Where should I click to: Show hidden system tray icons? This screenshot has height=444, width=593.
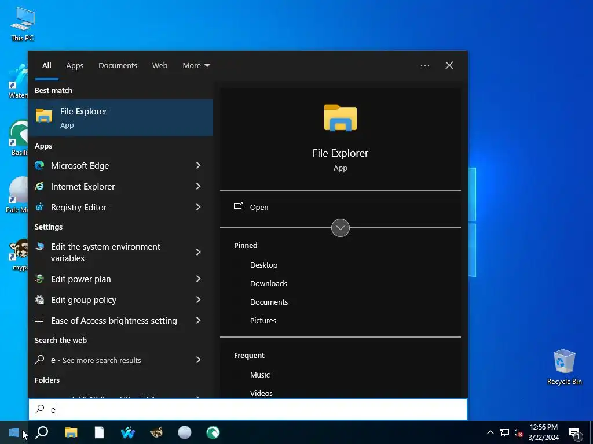pos(490,432)
